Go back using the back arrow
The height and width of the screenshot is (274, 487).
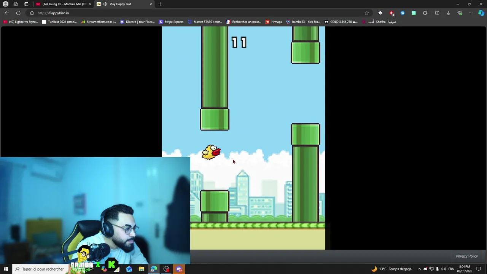pos(7,13)
